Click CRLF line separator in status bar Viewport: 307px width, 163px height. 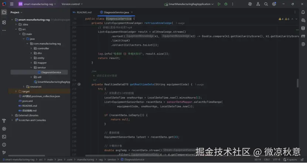pos(267,160)
